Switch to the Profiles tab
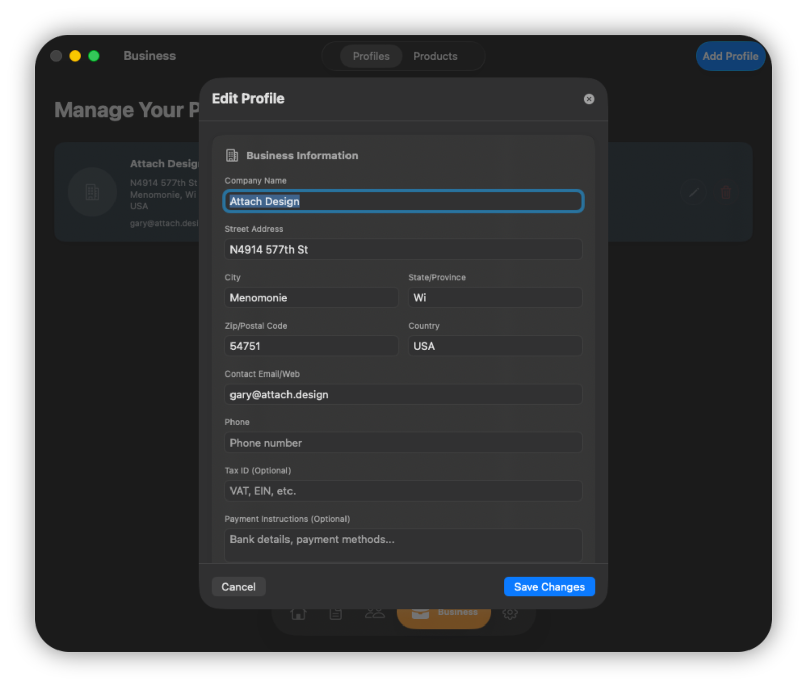This screenshot has width=807, height=687. tap(371, 56)
